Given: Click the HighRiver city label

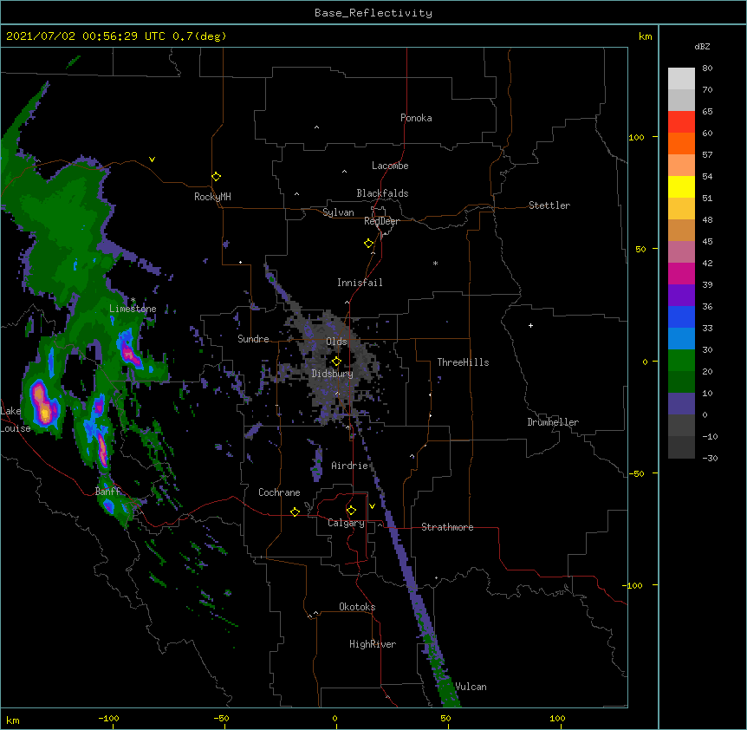Looking at the screenshot, I should click(373, 644).
